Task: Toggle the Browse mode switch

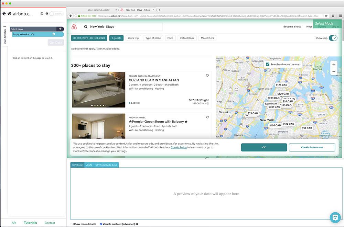Action: point(56,14)
